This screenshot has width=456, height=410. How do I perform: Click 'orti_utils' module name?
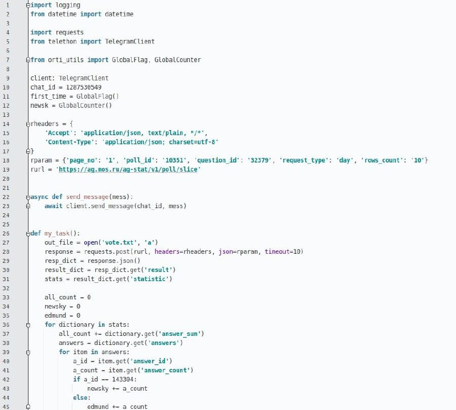point(66,60)
